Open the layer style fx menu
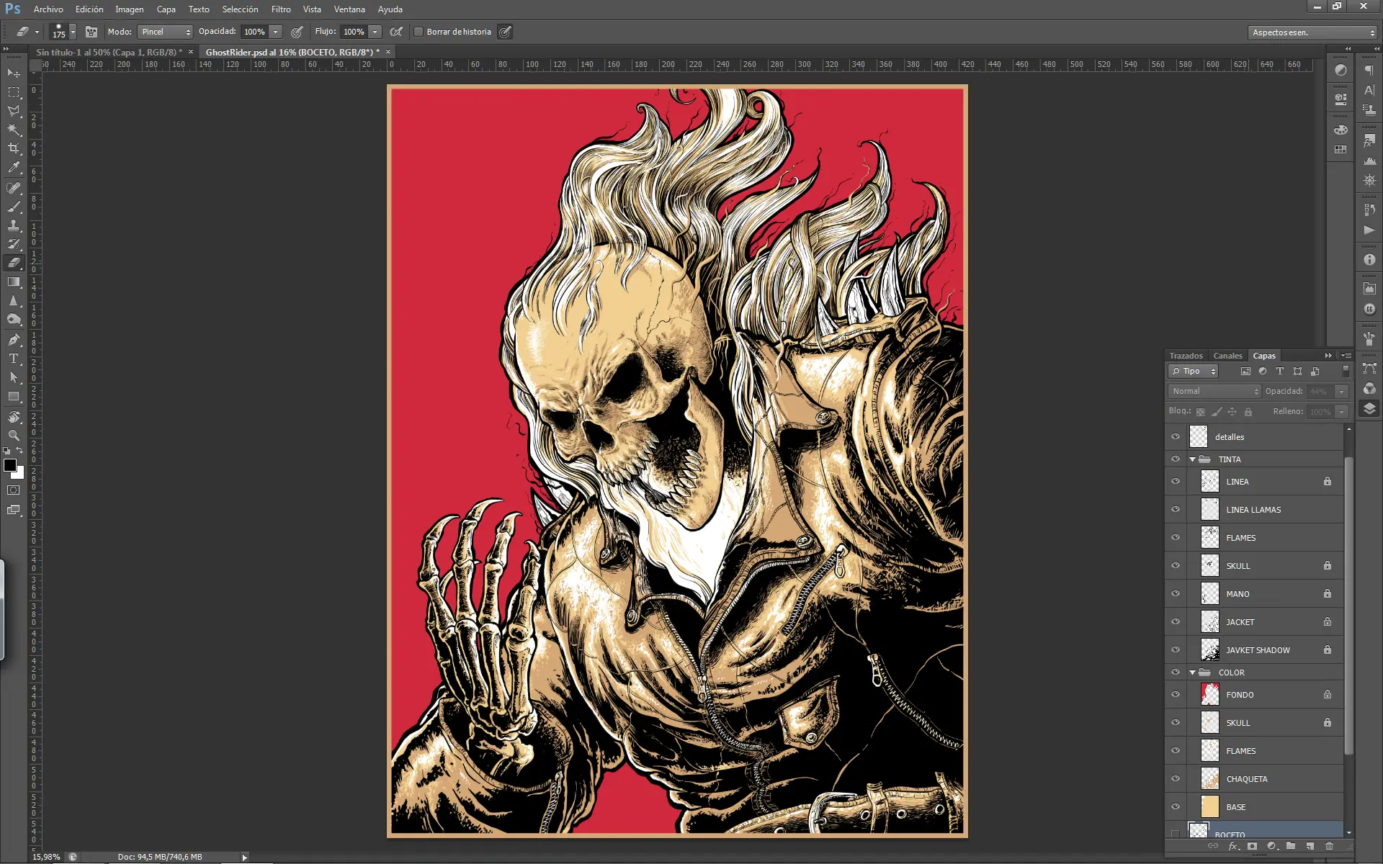Viewport: 1383px width, 864px height. (1232, 846)
